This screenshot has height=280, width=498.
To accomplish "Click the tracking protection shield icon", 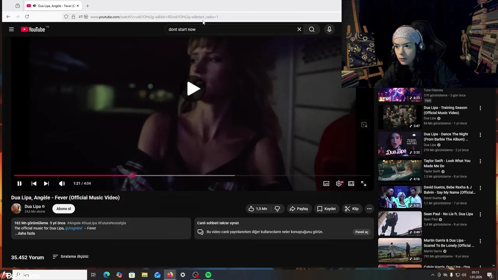I will (66, 17).
